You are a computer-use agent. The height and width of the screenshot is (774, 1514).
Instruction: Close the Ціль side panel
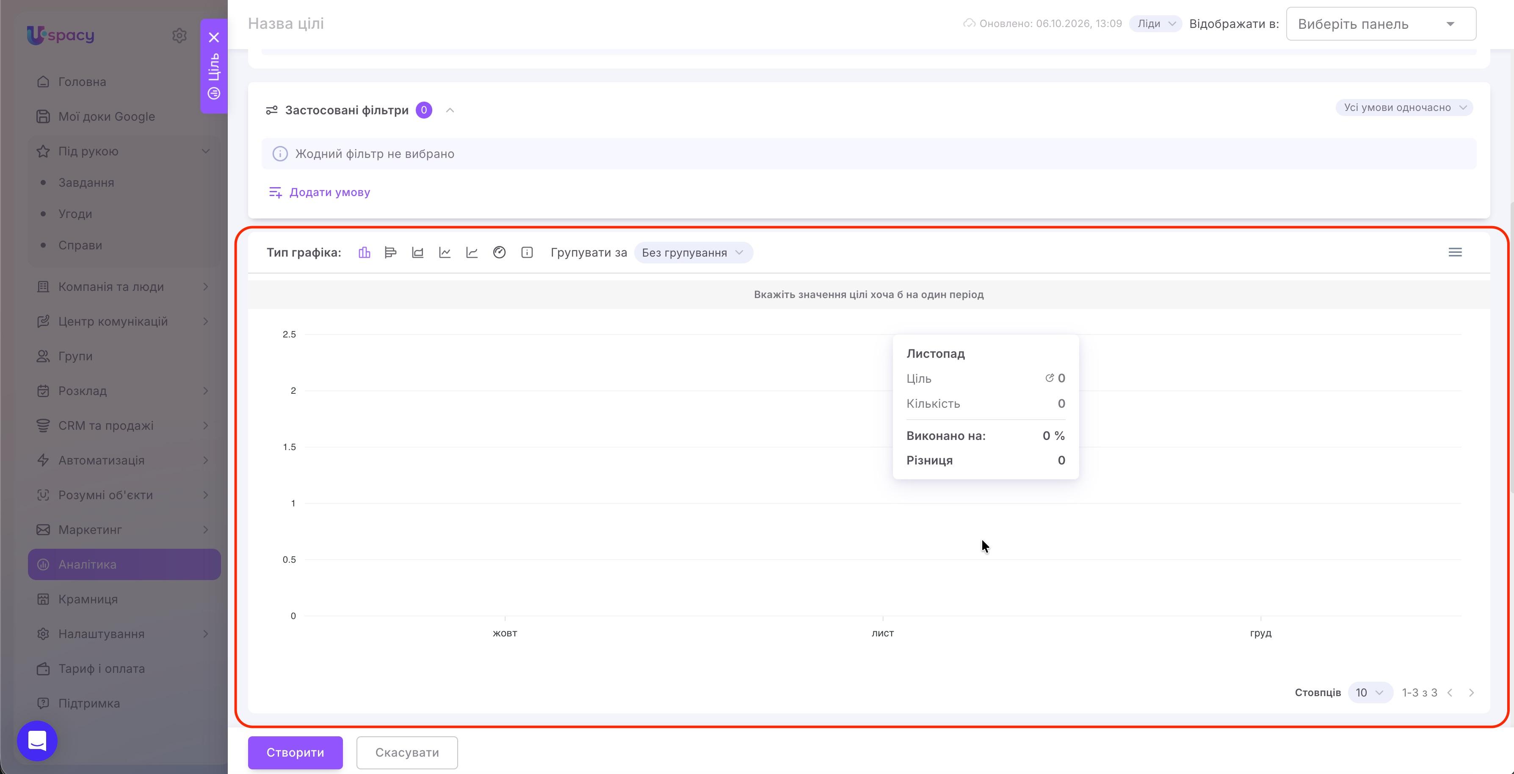pyautogui.click(x=214, y=38)
